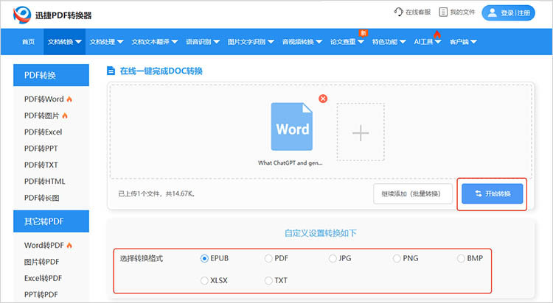Select JPG conversion format
The width and height of the screenshot is (553, 303).
click(333, 258)
